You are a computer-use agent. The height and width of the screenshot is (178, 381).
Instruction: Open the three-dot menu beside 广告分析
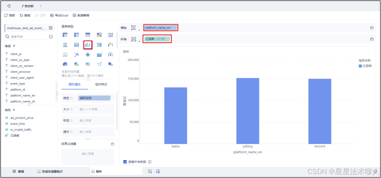tap(41, 6)
